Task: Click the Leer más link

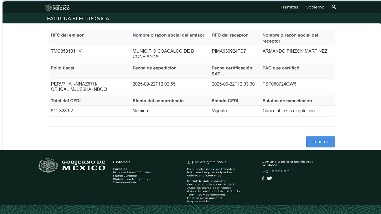Action: 214,176
